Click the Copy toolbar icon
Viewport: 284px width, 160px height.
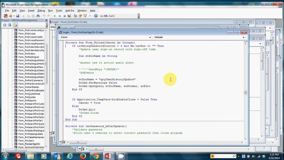tap(28, 16)
